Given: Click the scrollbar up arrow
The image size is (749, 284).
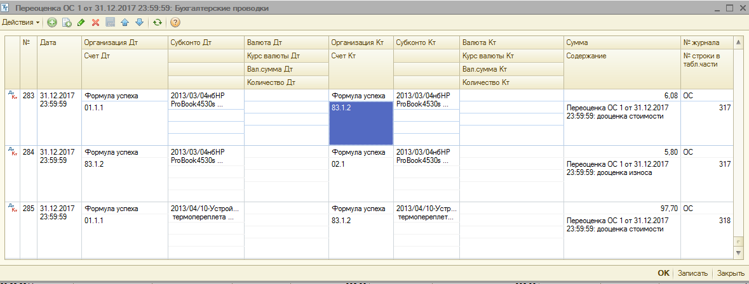Looking at the screenshot, I should coord(738,42).
